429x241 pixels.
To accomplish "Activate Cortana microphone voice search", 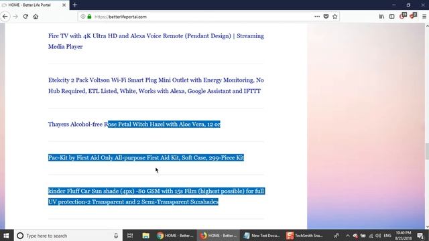I will 116,236.
